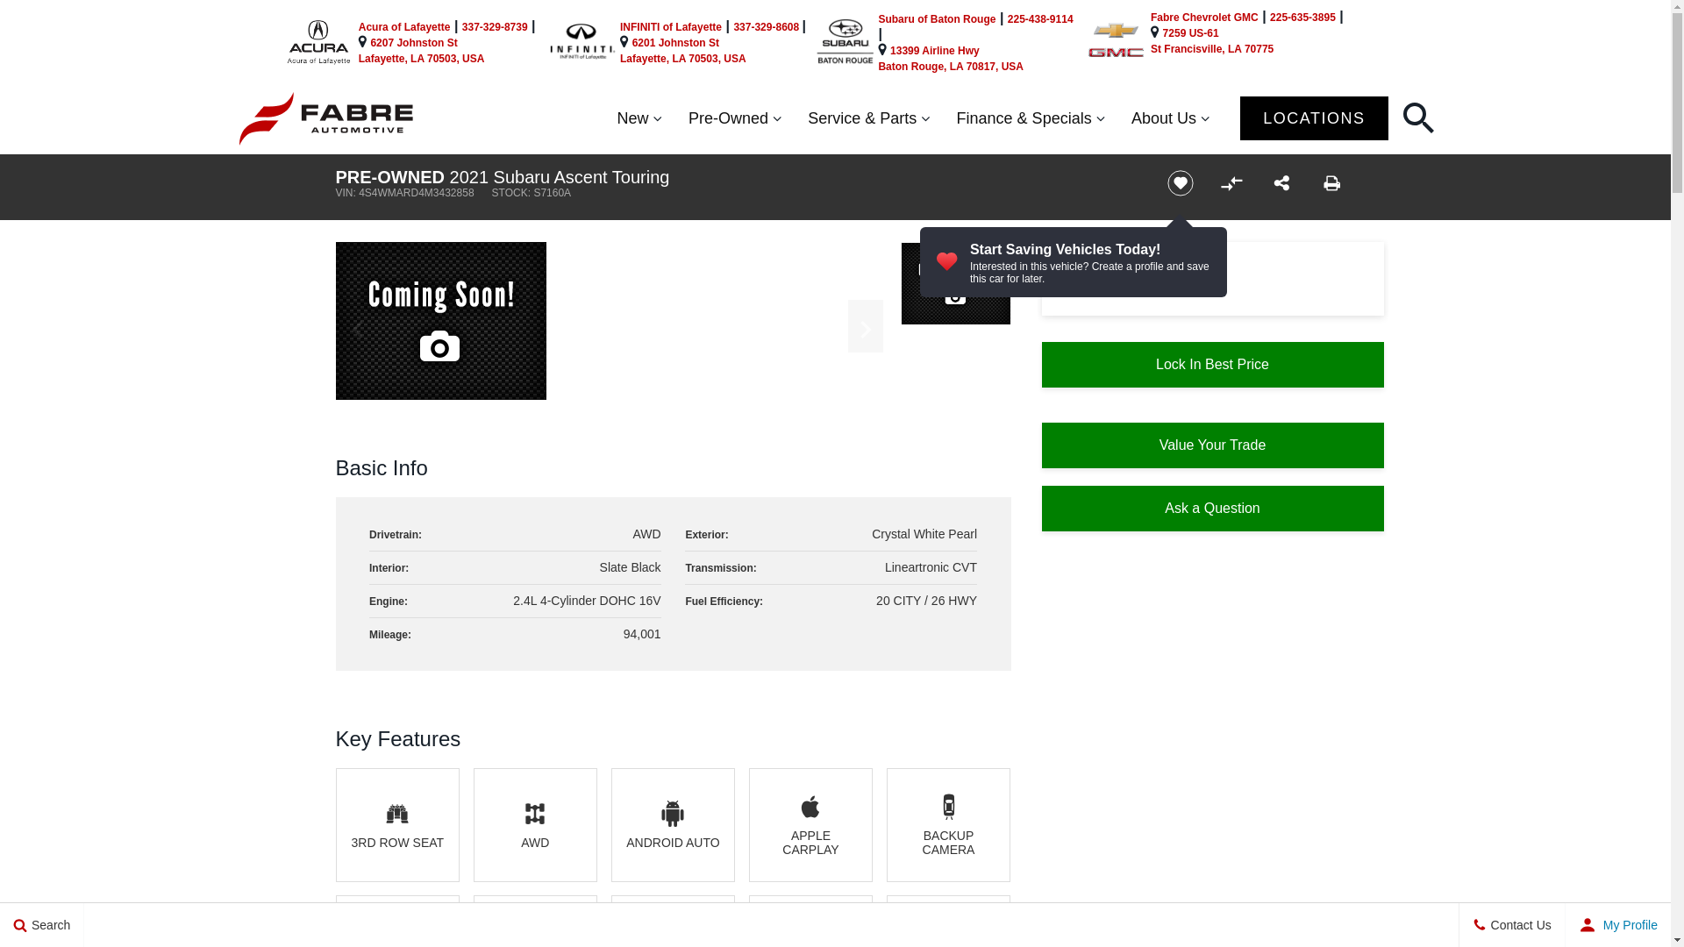Call Subaru at 225-438-9114
The image size is (1684, 947).
click(x=1040, y=19)
